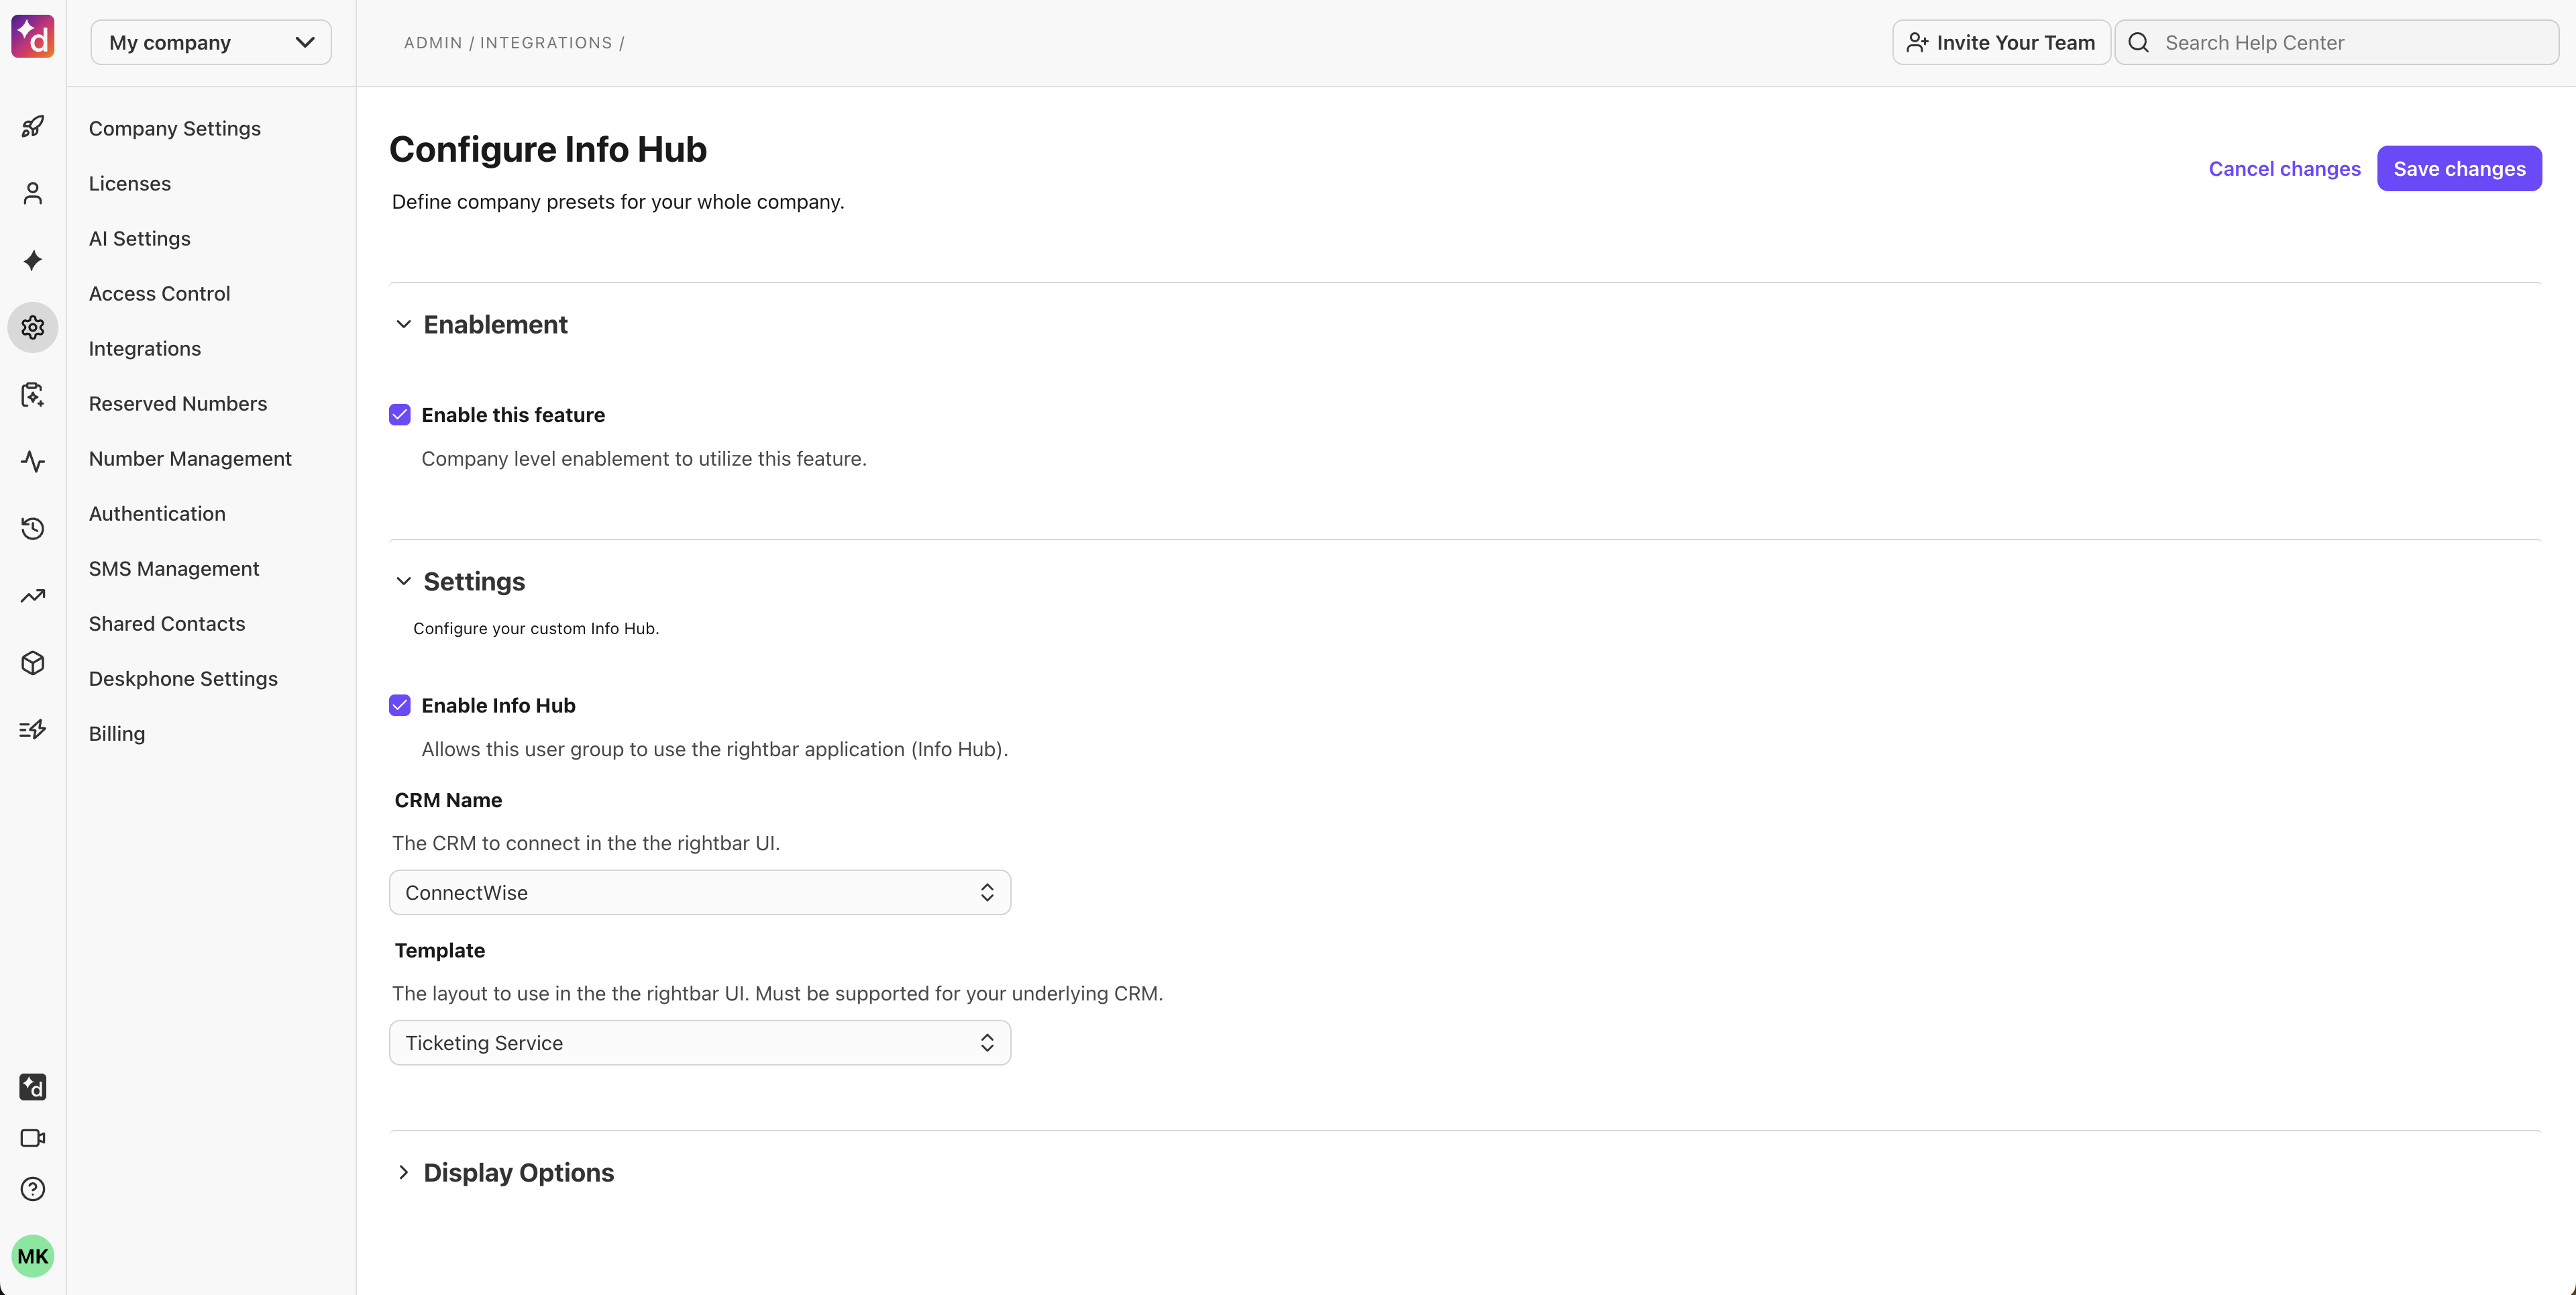2576x1295 pixels.
Task: Go to SMS Management menu item
Action: [x=174, y=568]
